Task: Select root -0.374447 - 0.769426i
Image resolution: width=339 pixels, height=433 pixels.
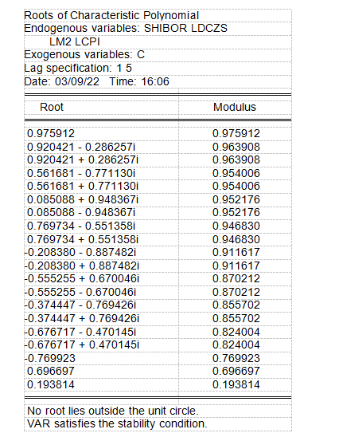Action: 80,305
